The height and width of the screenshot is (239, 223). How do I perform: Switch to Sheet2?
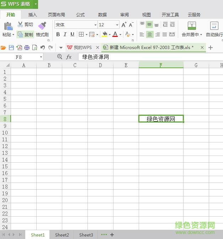pyautogui.click(x=62, y=235)
